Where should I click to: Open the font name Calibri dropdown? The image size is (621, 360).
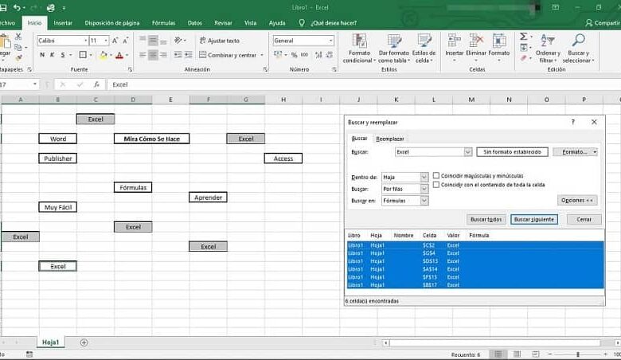click(85, 41)
